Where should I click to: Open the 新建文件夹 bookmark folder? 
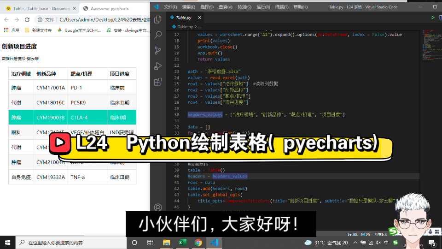pos(38,30)
